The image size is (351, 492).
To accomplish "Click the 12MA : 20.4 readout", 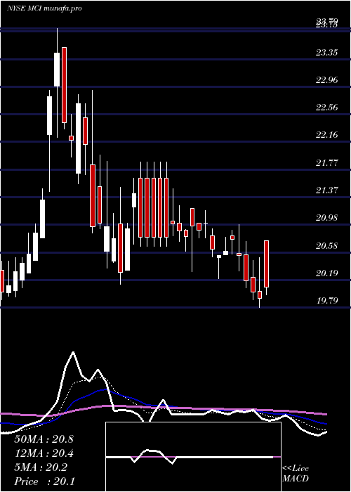I will pyautogui.click(x=44, y=453).
